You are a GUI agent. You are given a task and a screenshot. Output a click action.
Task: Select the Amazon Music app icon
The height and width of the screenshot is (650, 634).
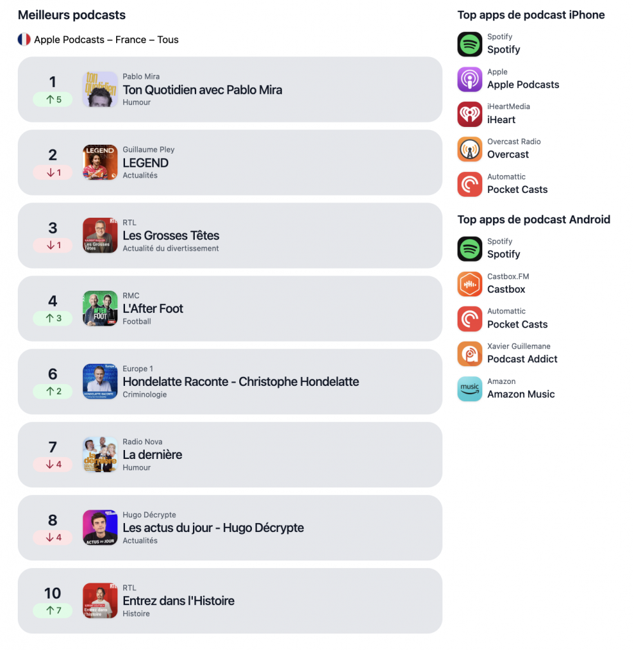[470, 388]
